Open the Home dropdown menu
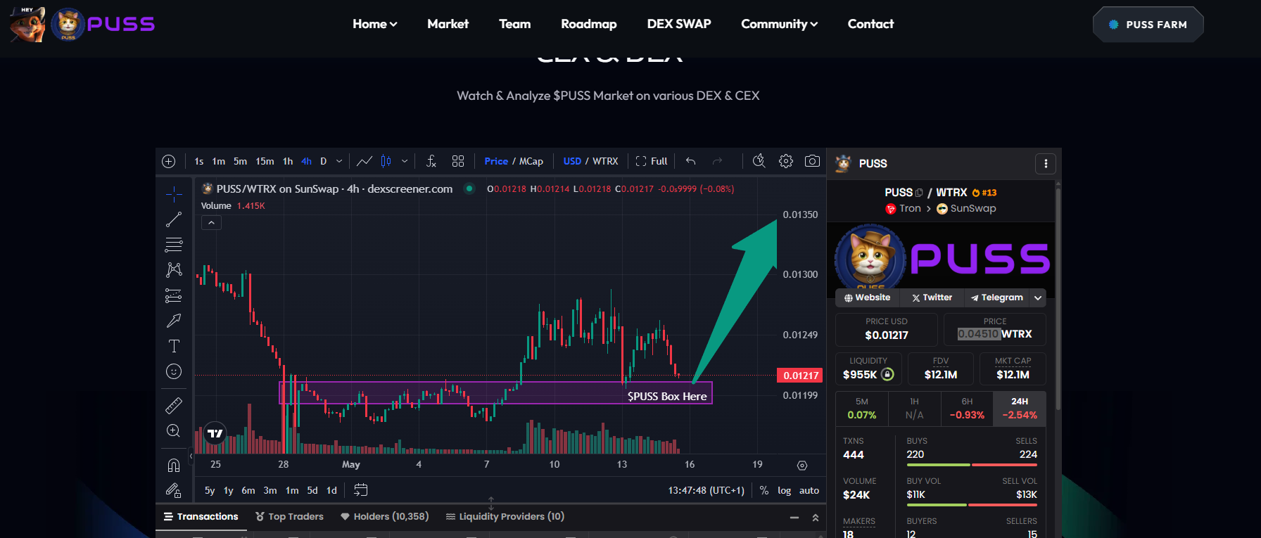The height and width of the screenshot is (538, 1261). pyautogui.click(x=375, y=24)
